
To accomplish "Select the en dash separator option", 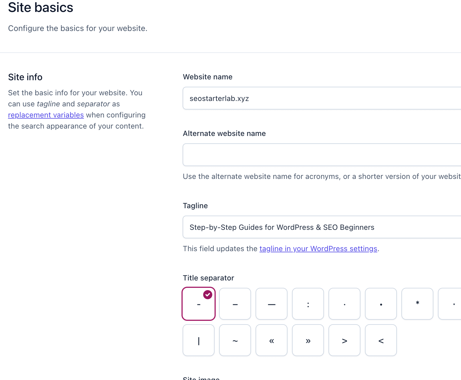I will pos(235,304).
